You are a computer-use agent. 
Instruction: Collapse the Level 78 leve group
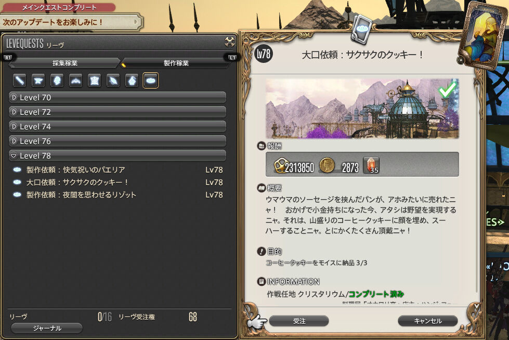[117, 156]
